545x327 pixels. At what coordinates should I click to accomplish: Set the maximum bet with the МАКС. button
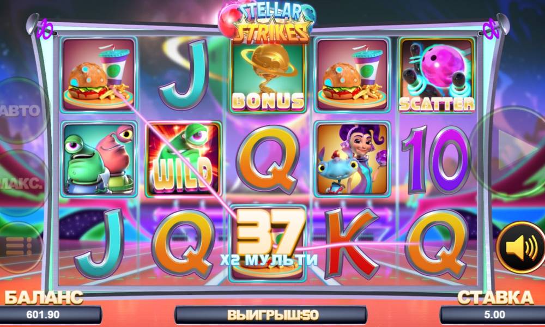23,183
